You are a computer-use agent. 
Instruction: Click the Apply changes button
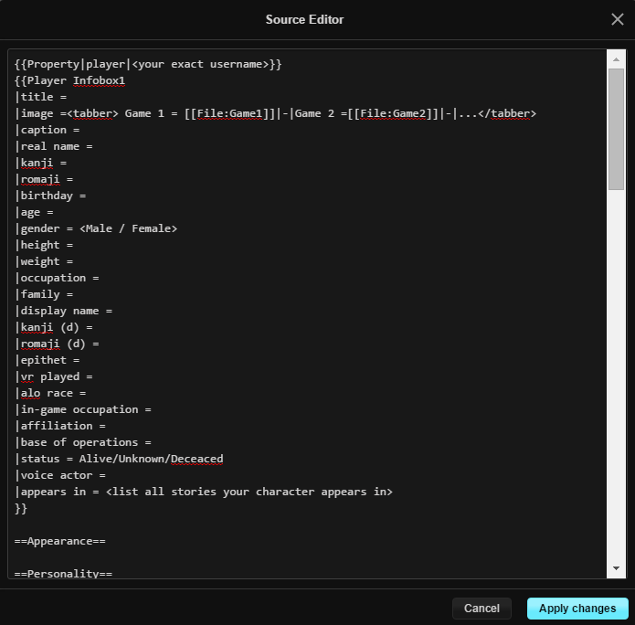coord(577,608)
